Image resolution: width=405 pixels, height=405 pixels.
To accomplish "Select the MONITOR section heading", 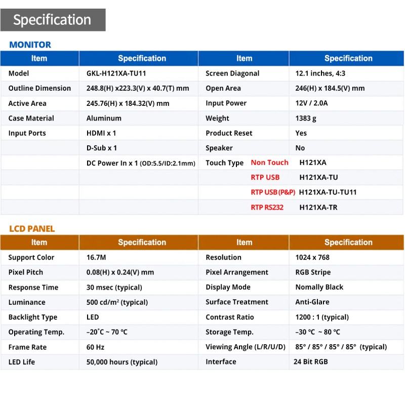I will pos(30,45).
